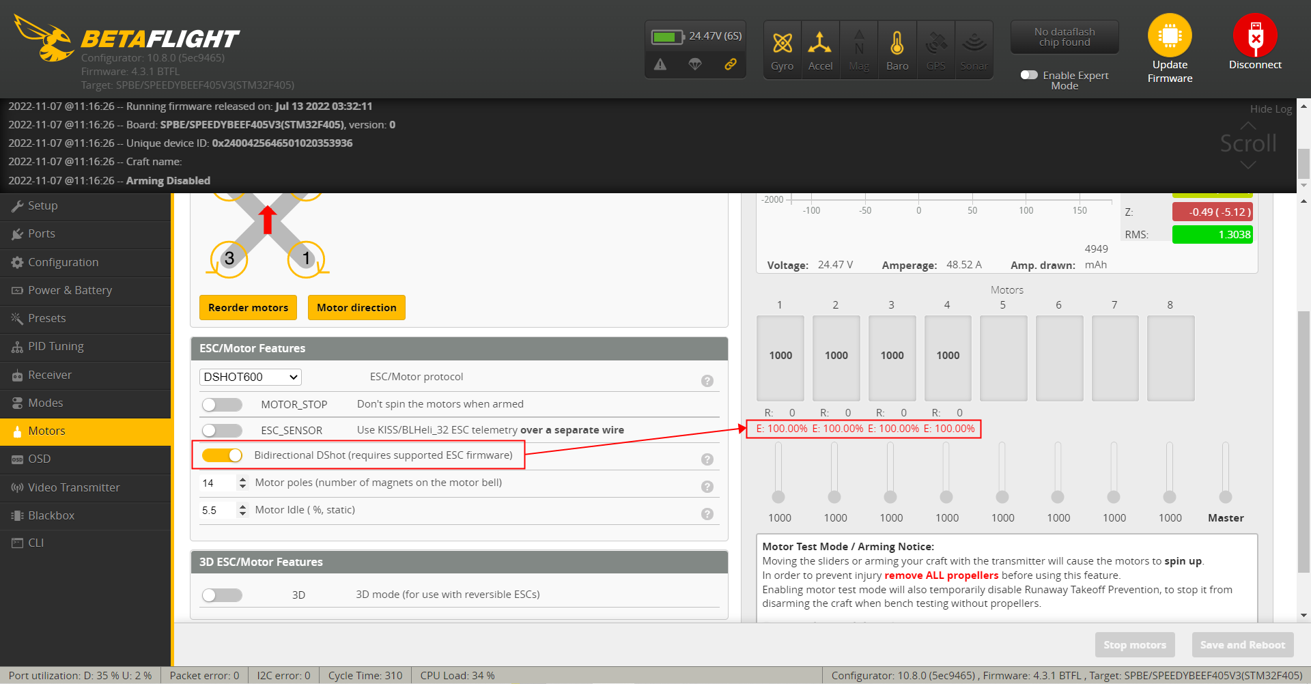Click the Update Firmware chip icon

[1170, 35]
